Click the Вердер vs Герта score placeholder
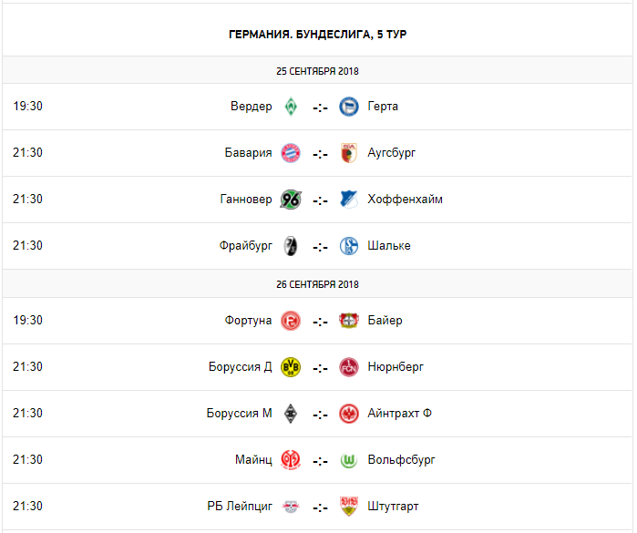637x533 pixels. coord(320,107)
